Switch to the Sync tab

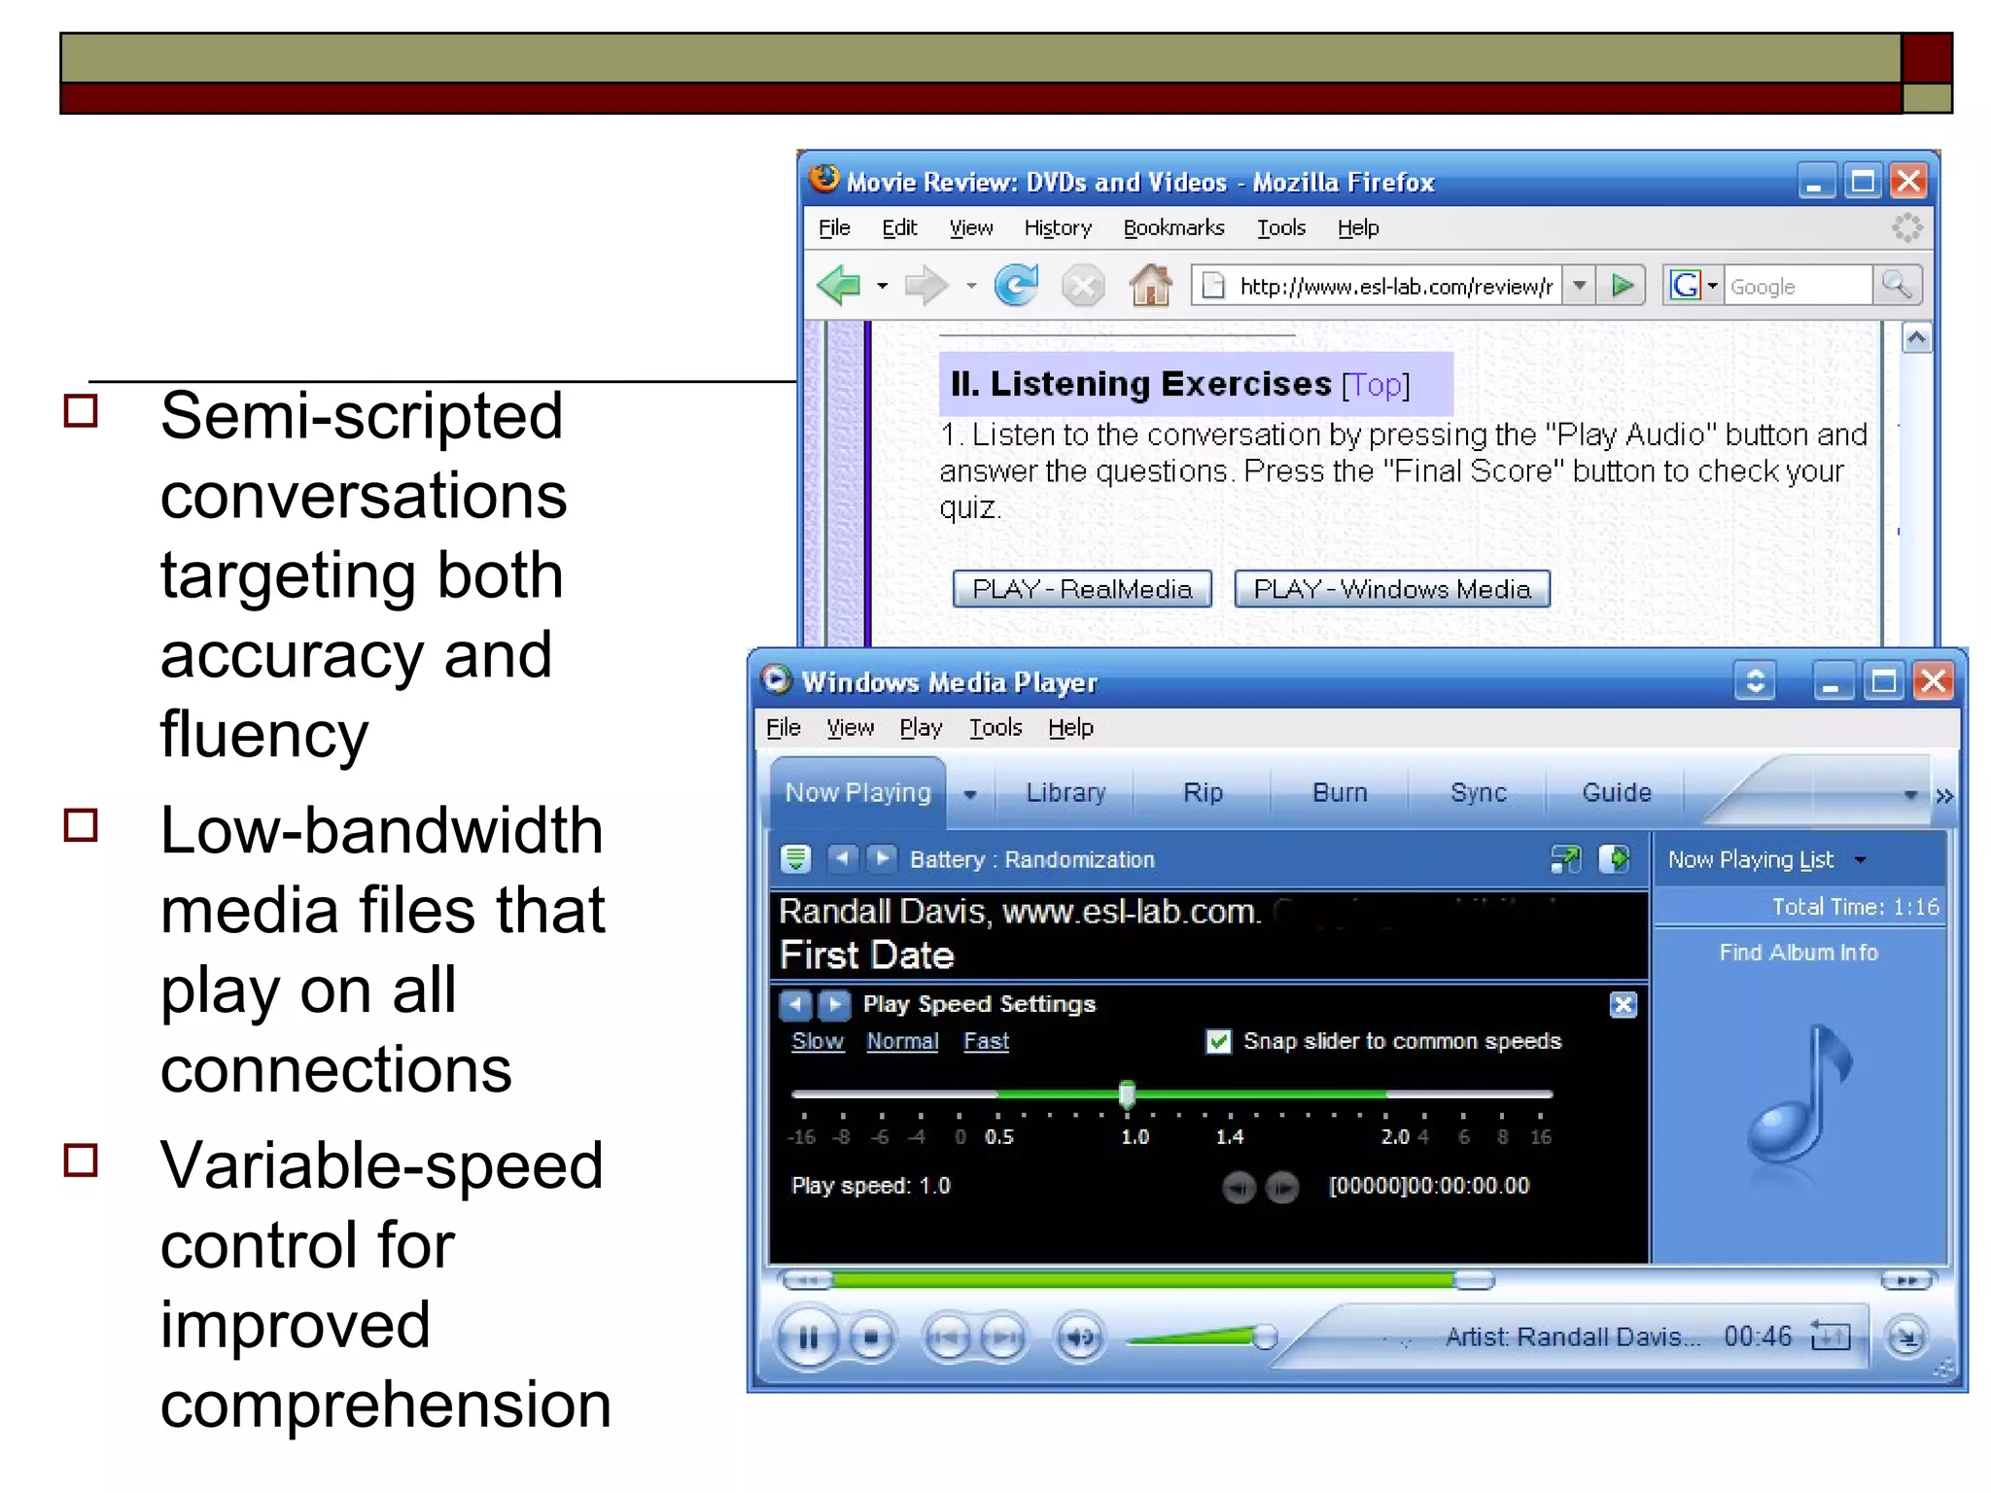click(x=1478, y=793)
